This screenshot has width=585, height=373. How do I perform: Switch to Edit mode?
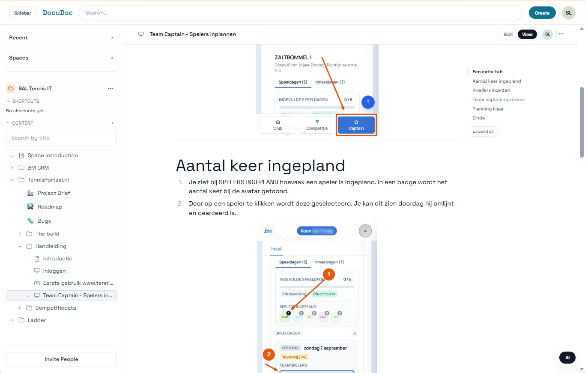click(508, 34)
